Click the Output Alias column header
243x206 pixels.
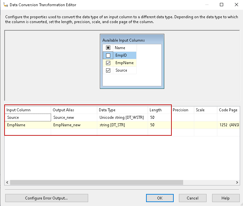pyautogui.click(x=74, y=110)
